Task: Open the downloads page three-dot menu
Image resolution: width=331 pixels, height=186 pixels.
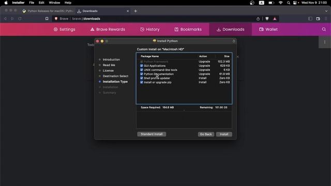Action: 325,42
